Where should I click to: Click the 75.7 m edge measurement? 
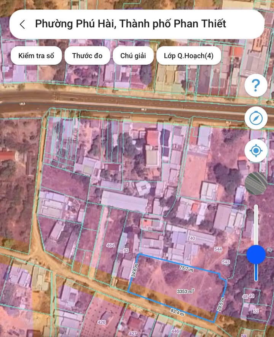(186, 268)
